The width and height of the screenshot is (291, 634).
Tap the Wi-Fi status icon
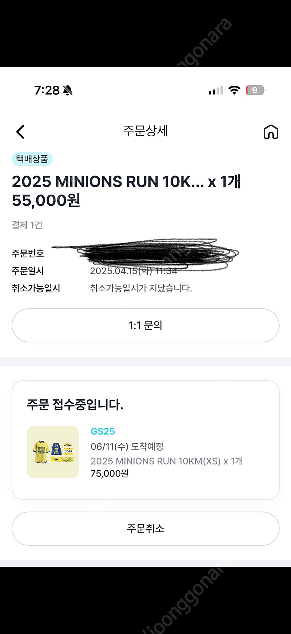pos(234,90)
